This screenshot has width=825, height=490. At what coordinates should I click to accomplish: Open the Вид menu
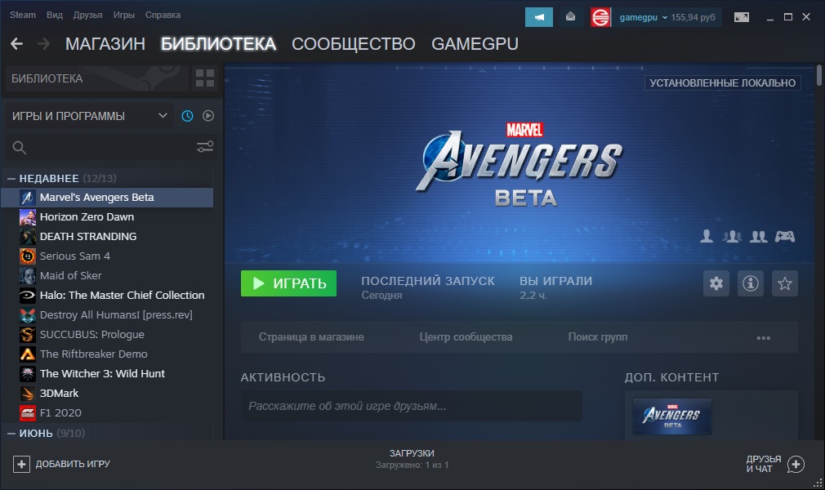click(x=54, y=15)
